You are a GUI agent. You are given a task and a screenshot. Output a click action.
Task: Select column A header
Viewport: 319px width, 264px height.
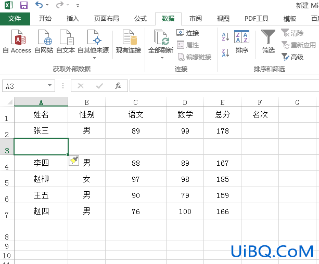(x=41, y=102)
